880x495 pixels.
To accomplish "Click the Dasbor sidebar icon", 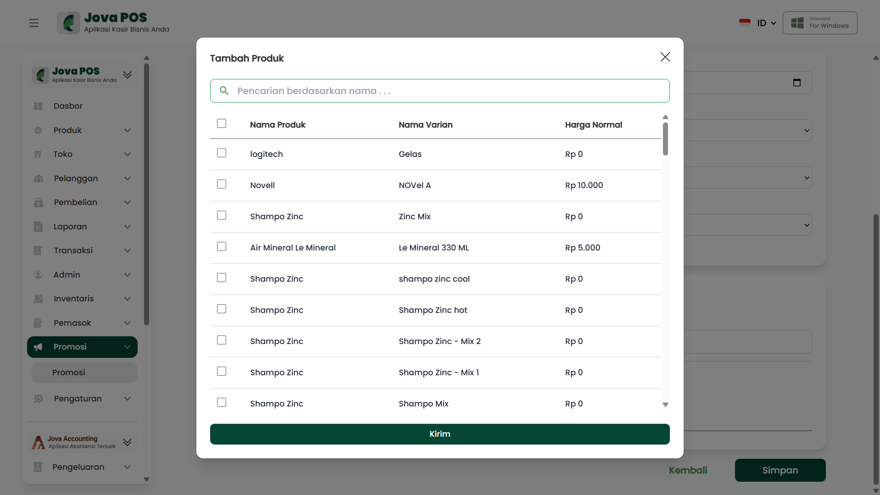I will coord(38,106).
